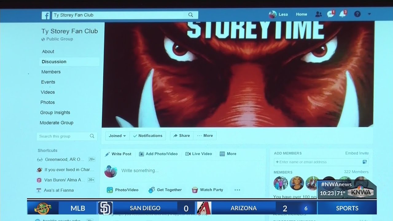
Task: Open the three-dot composer options
Action: pos(237,190)
